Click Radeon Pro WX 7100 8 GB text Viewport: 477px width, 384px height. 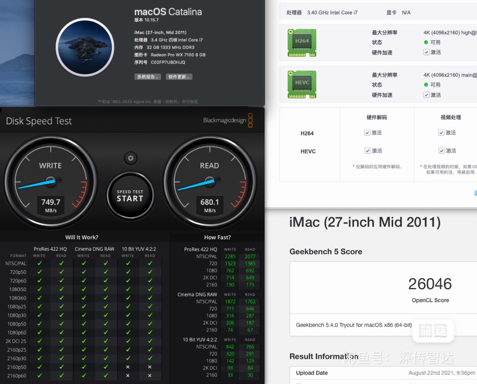pos(178,55)
